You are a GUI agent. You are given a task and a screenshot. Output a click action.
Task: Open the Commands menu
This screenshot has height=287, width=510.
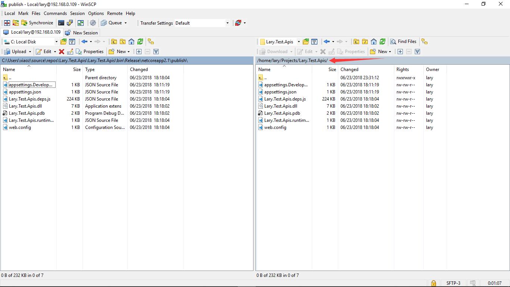55,13
